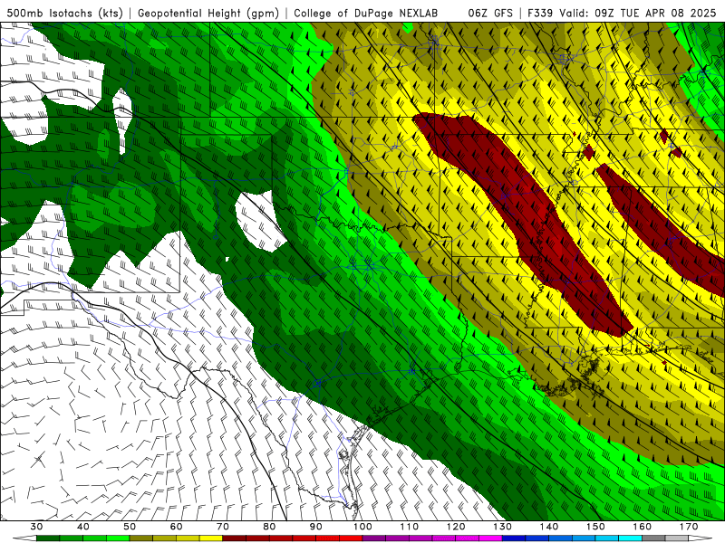Click the '40' legend label
Image resolution: width=725 pixels, height=543 pixels.
pos(83,527)
